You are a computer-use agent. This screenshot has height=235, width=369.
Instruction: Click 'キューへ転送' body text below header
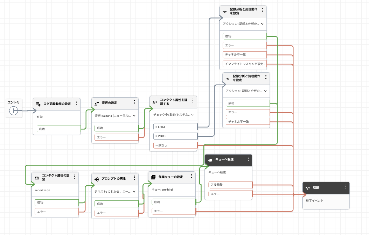(217, 172)
